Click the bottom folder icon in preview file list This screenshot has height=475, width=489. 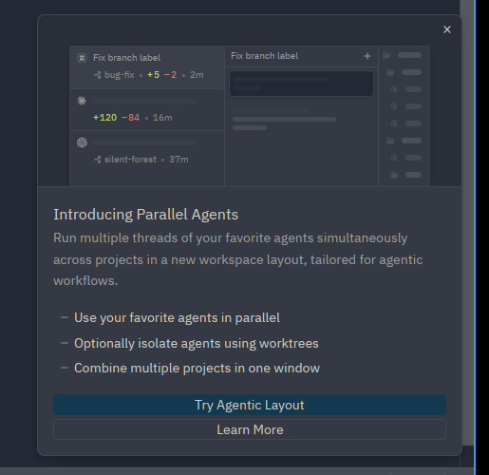(x=394, y=175)
